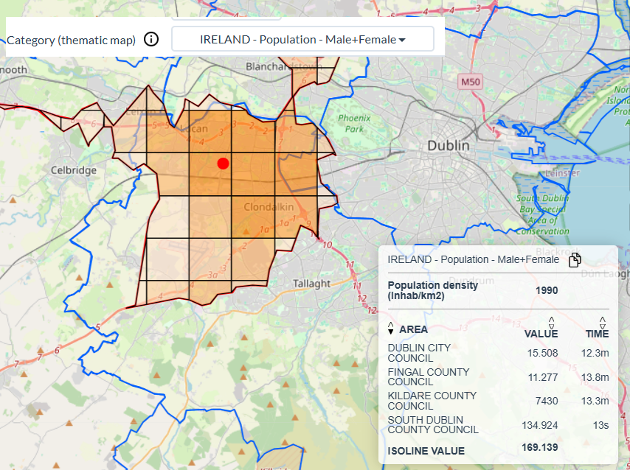This screenshot has height=470, width=630.
Task: Sort table by VALUE column arrows
Action: tap(551, 323)
